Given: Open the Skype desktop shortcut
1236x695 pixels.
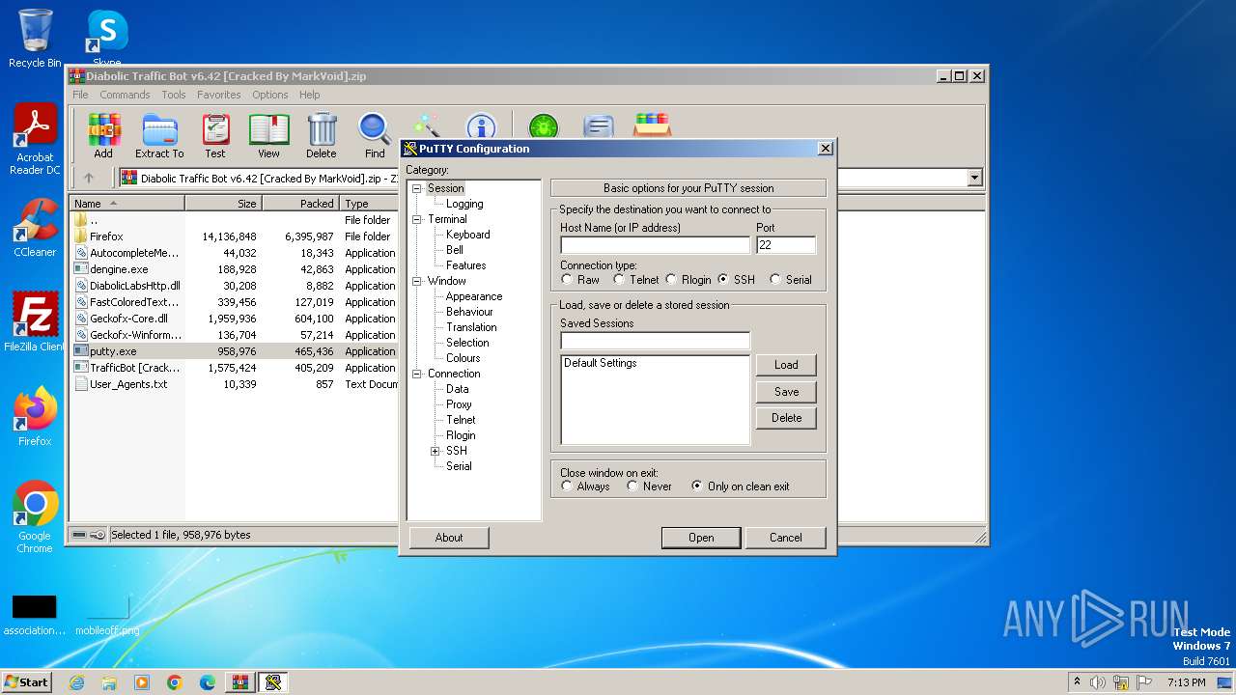Looking at the screenshot, I should coord(107,39).
